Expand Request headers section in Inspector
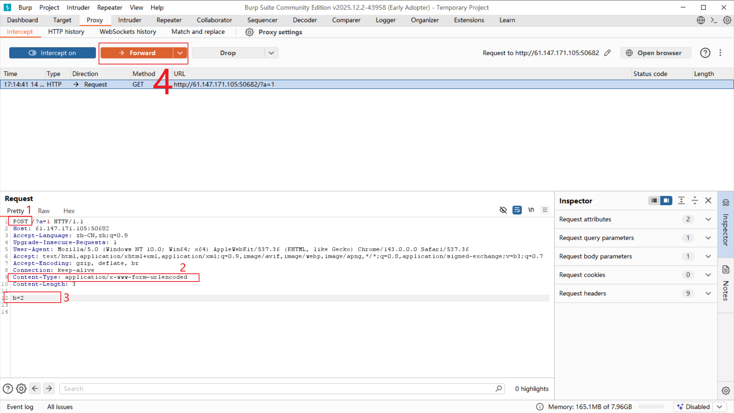This screenshot has height=413, width=734. click(x=708, y=293)
